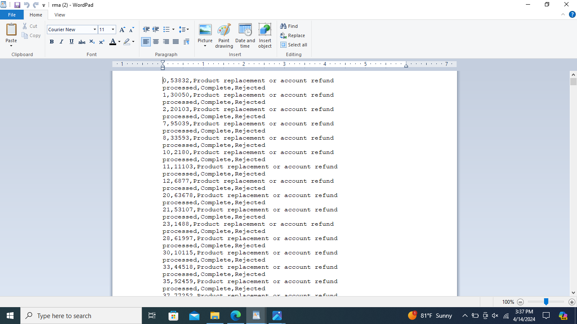Open the Courier New font dropdown
577x324 pixels.
tap(95, 30)
